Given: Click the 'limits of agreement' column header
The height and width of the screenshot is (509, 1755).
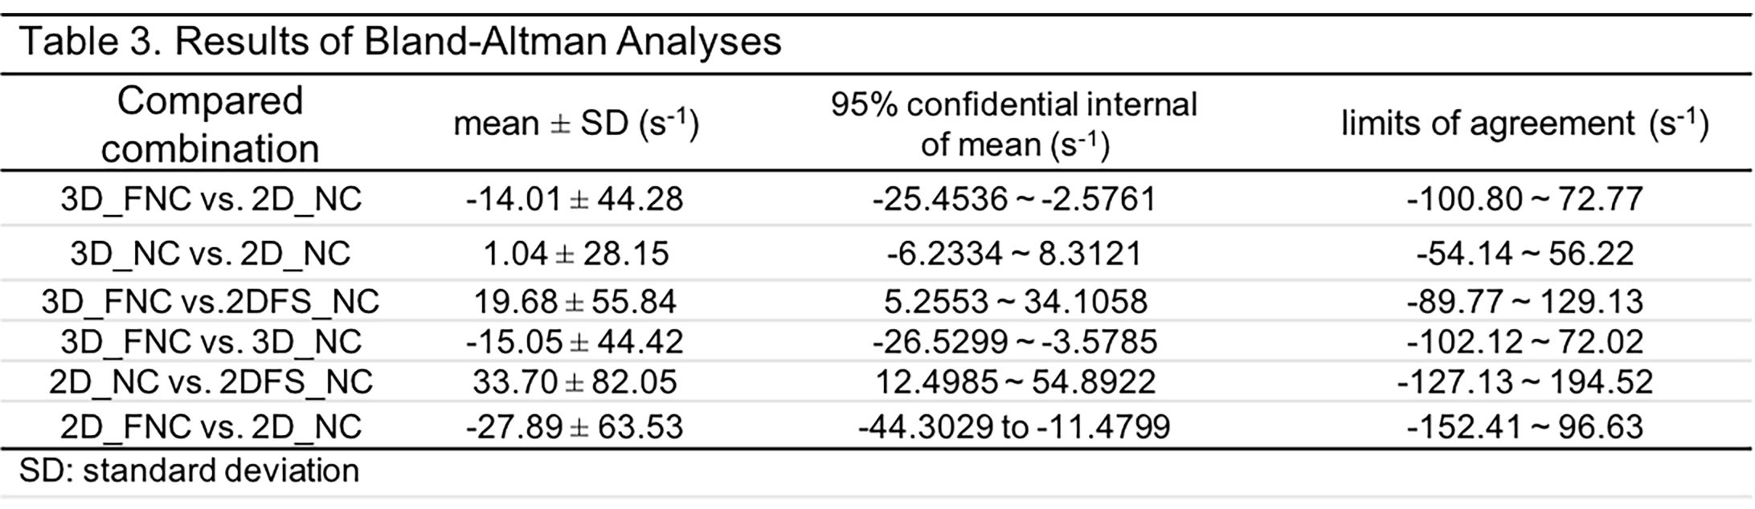Looking at the screenshot, I should [x=1524, y=124].
